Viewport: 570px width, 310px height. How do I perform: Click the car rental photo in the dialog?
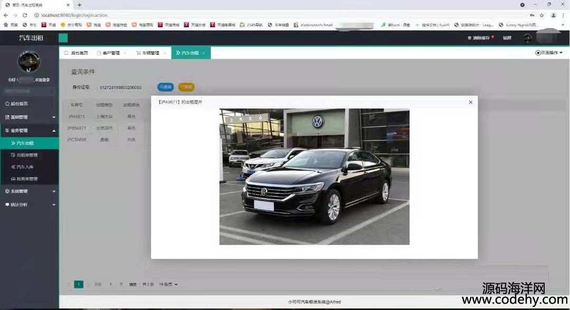click(315, 177)
